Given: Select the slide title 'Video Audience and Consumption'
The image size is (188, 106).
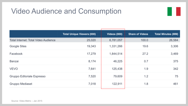Looking at the screenshot, I should [x=66, y=11].
